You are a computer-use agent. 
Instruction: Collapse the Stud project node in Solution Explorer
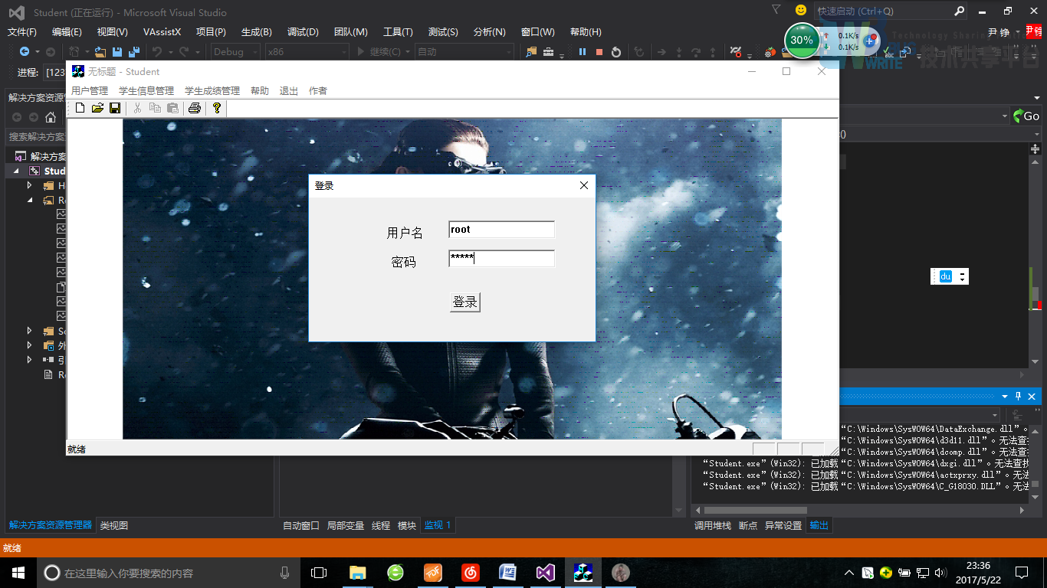click(17, 171)
